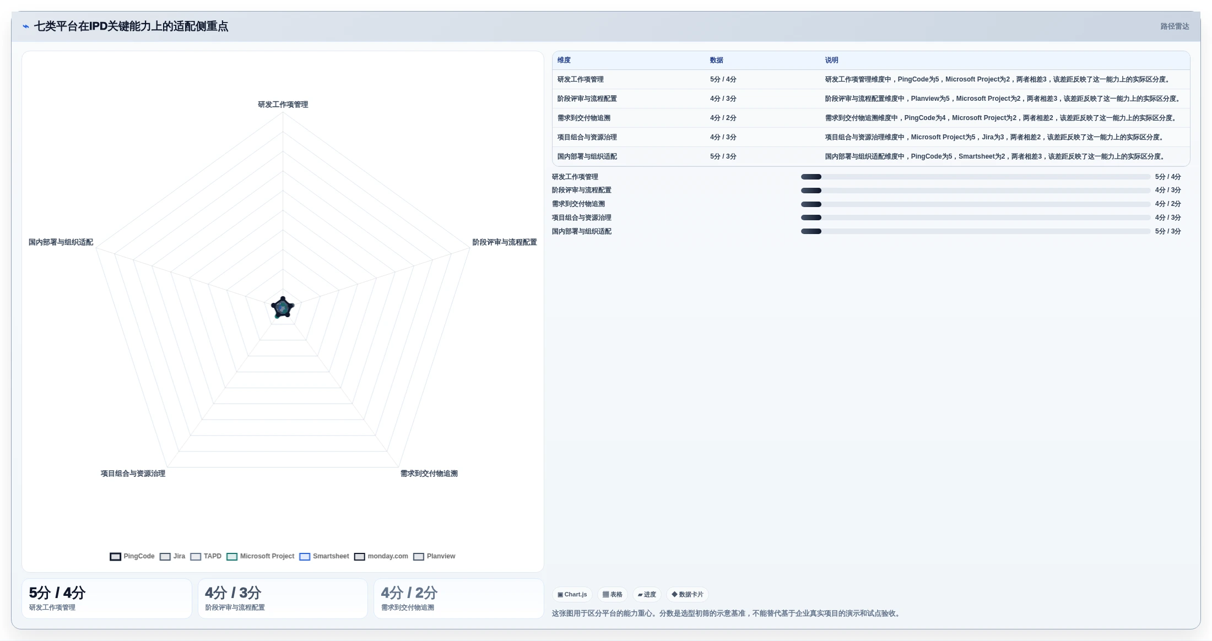This screenshot has width=1212, height=641.
Task: Click progress bar for 国内部署与组织适配
Action: 975,231
